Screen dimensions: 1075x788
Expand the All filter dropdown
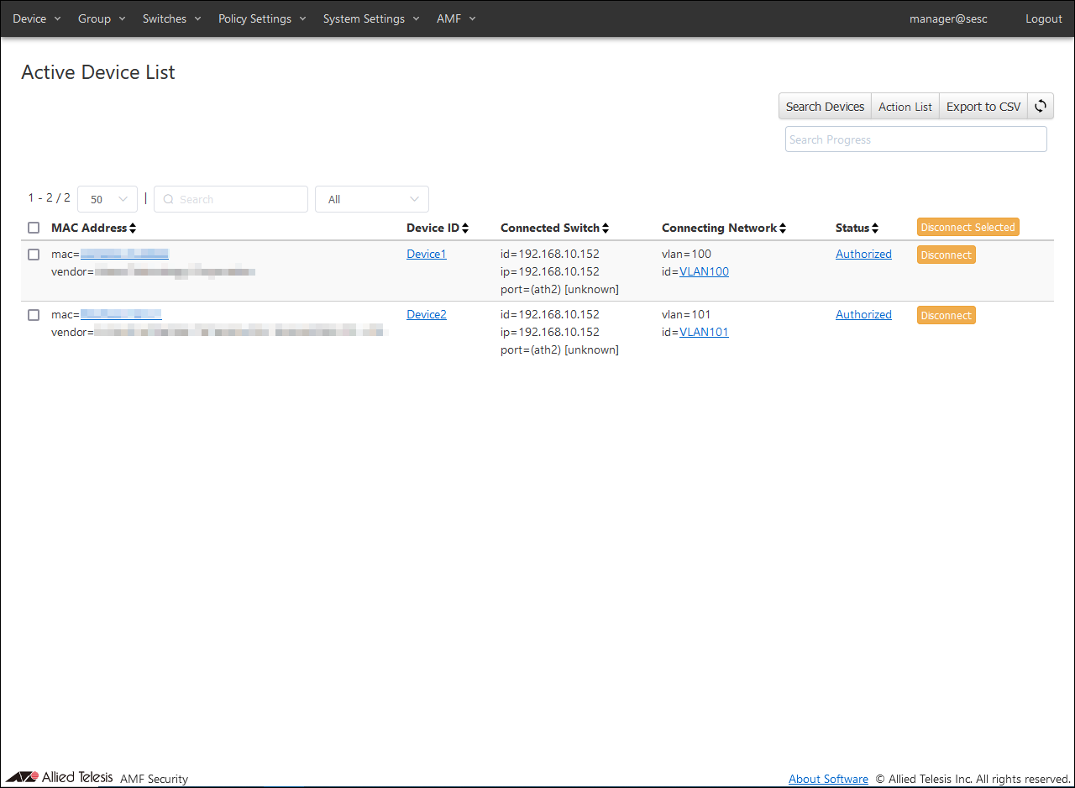click(x=371, y=199)
